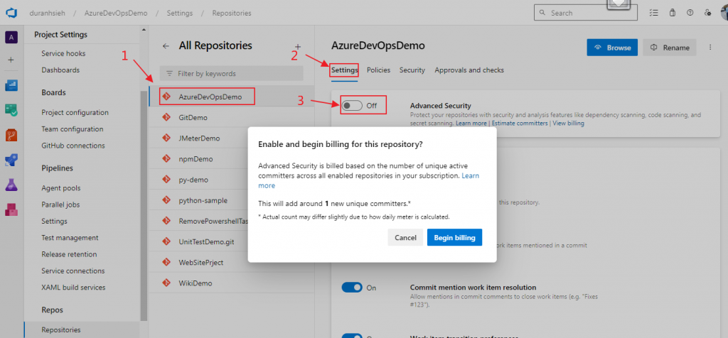The height and width of the screenshot is (338, 728).
Task: Open the Estimate committers link
Action: point(520,124)
